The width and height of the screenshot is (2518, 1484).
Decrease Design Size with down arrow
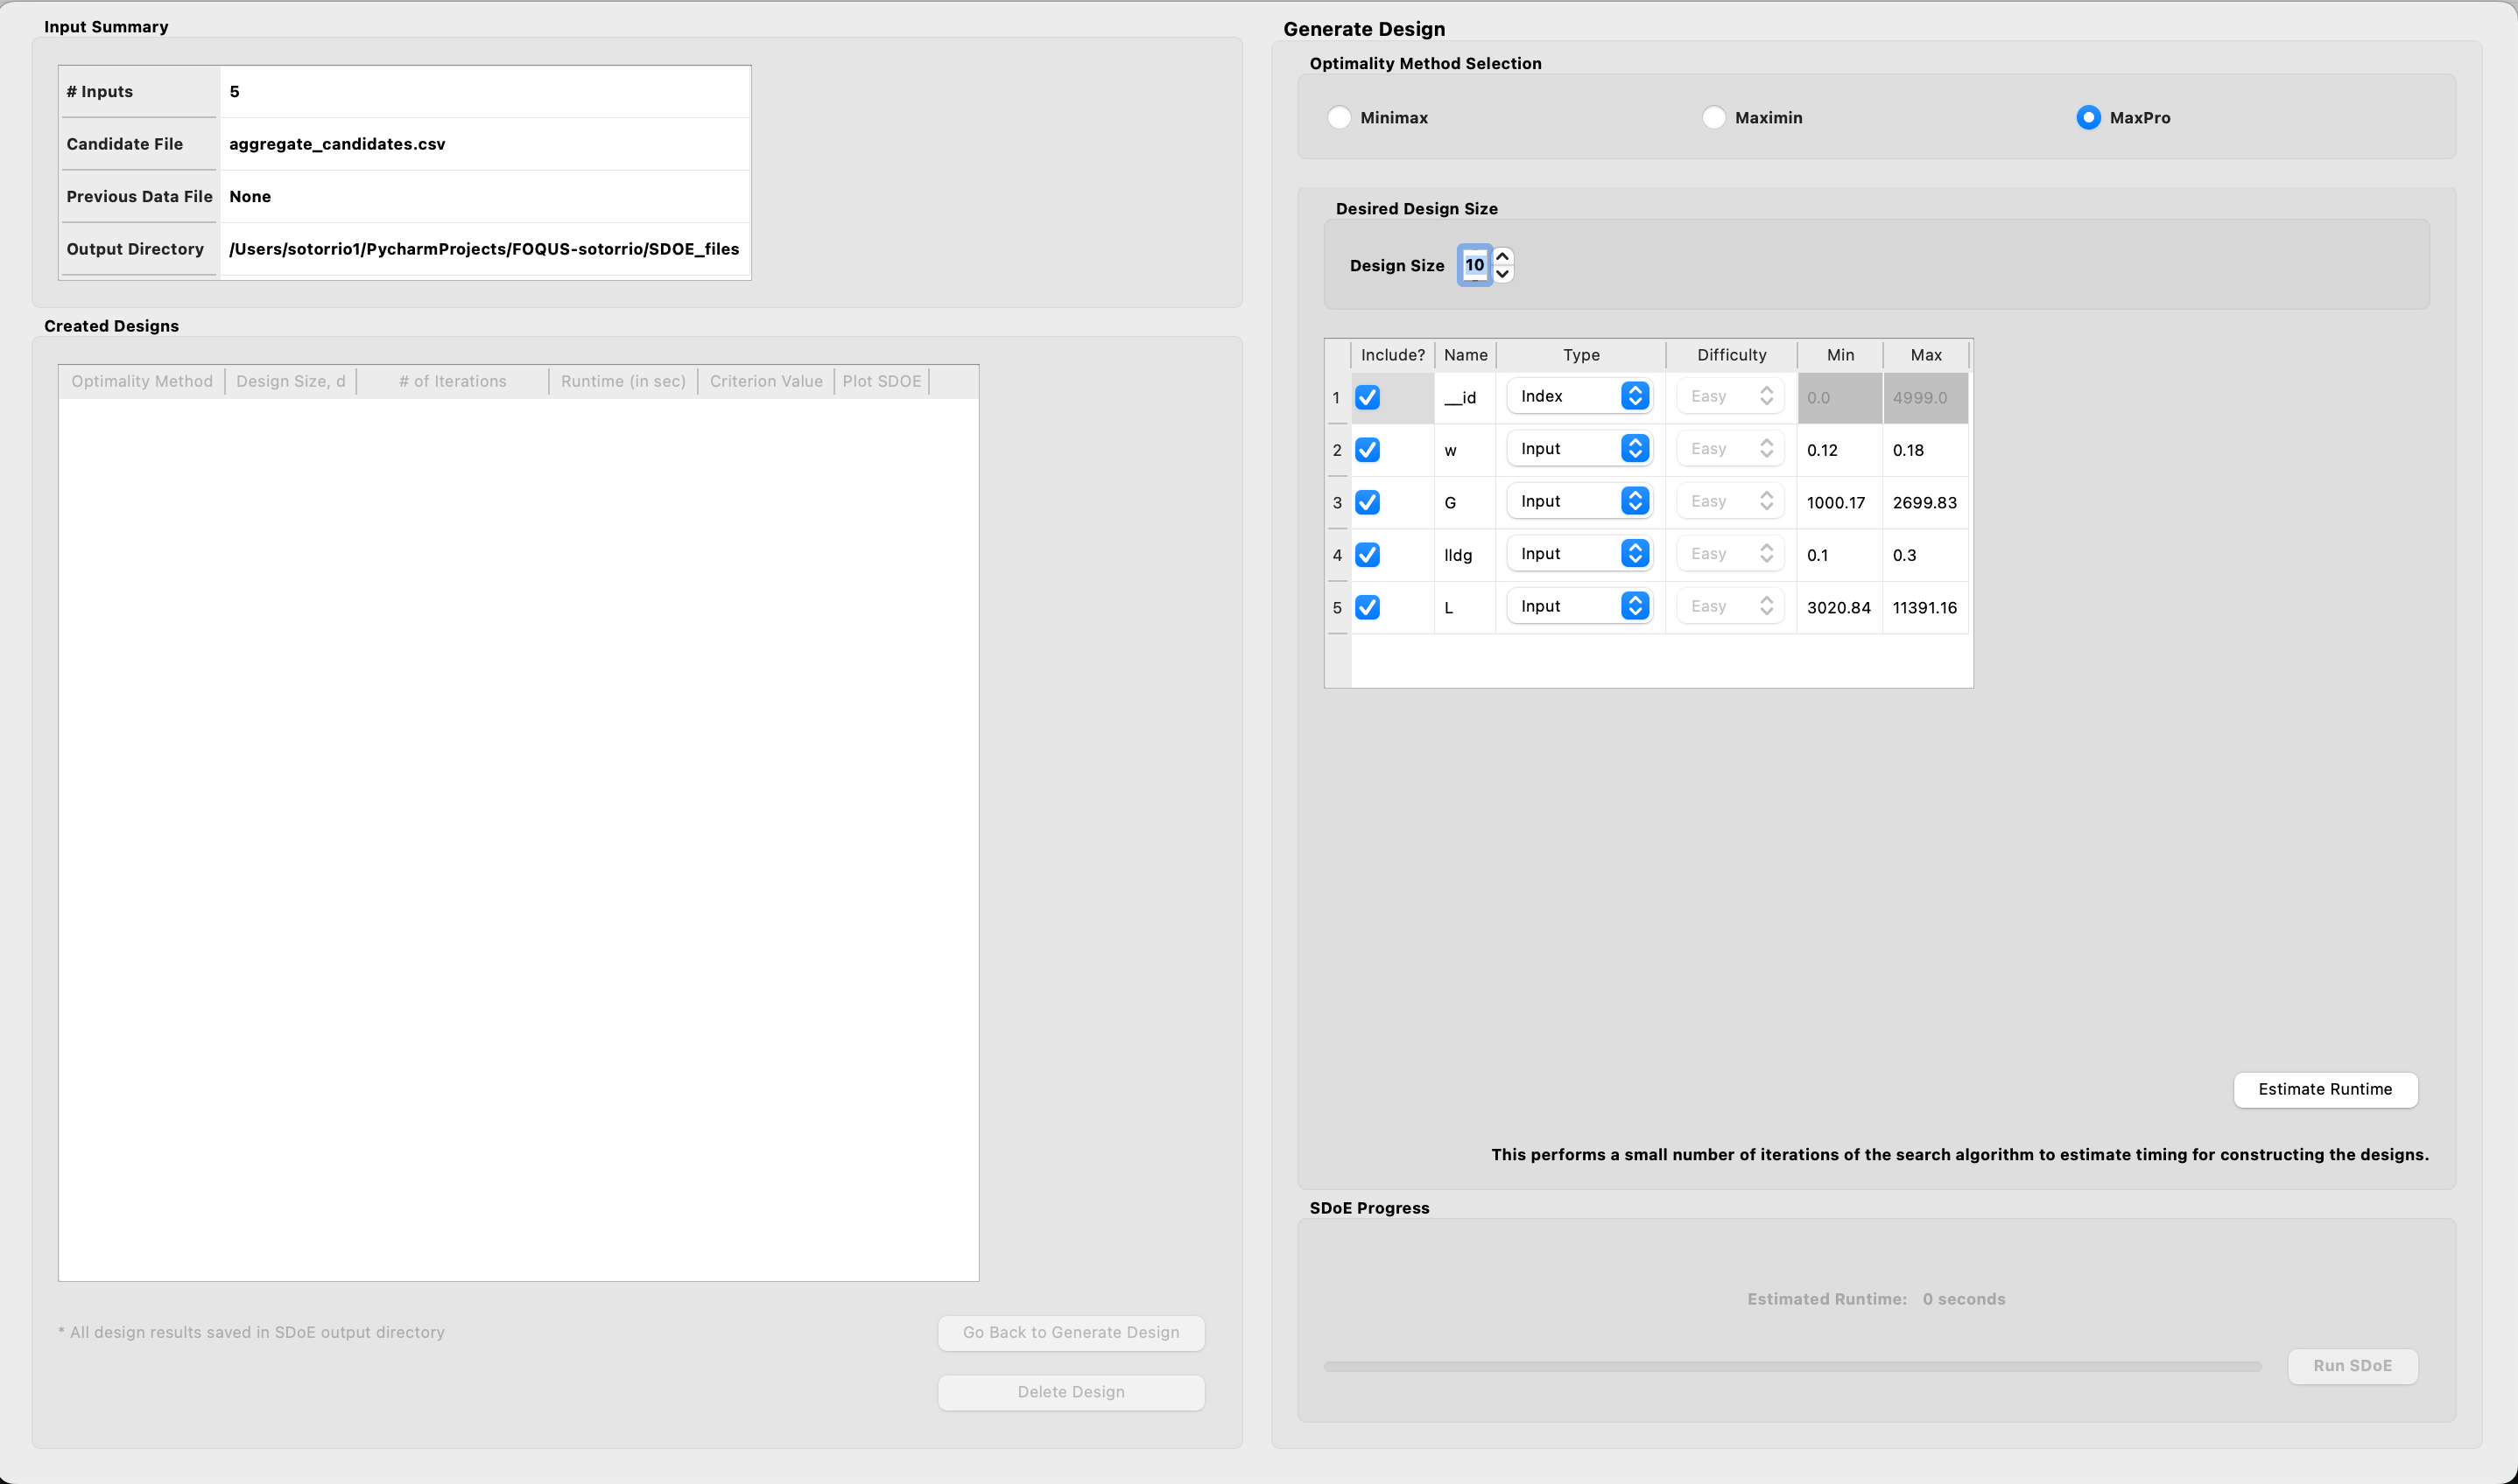click(x=1502, y=274)
